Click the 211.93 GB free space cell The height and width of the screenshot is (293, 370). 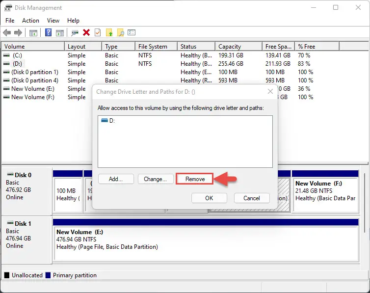click(x=278, y=64)
